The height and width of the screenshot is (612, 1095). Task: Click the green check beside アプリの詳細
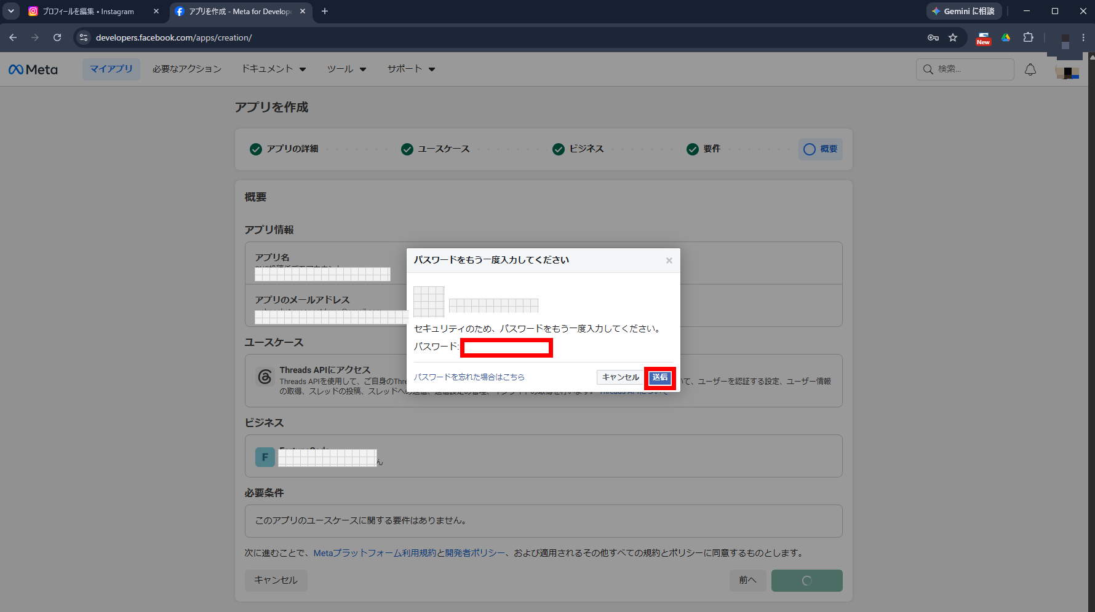pos(256,149)
